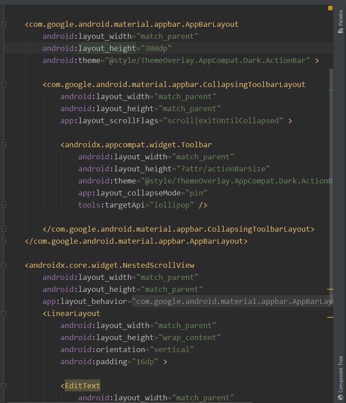Click the highlighted EditText tag name
This screenshot has width=346, height=403.
83,386
